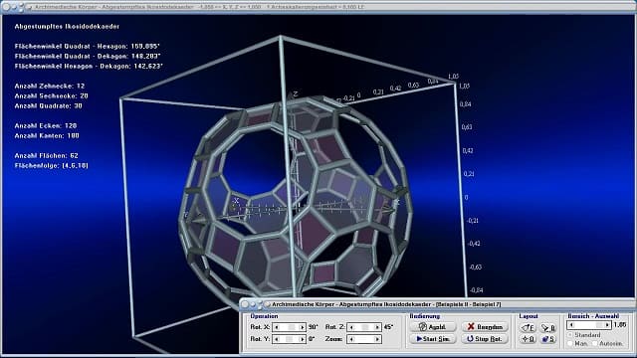
Task: Decrease Zoom with left arrow
Action: pos(351,339)
